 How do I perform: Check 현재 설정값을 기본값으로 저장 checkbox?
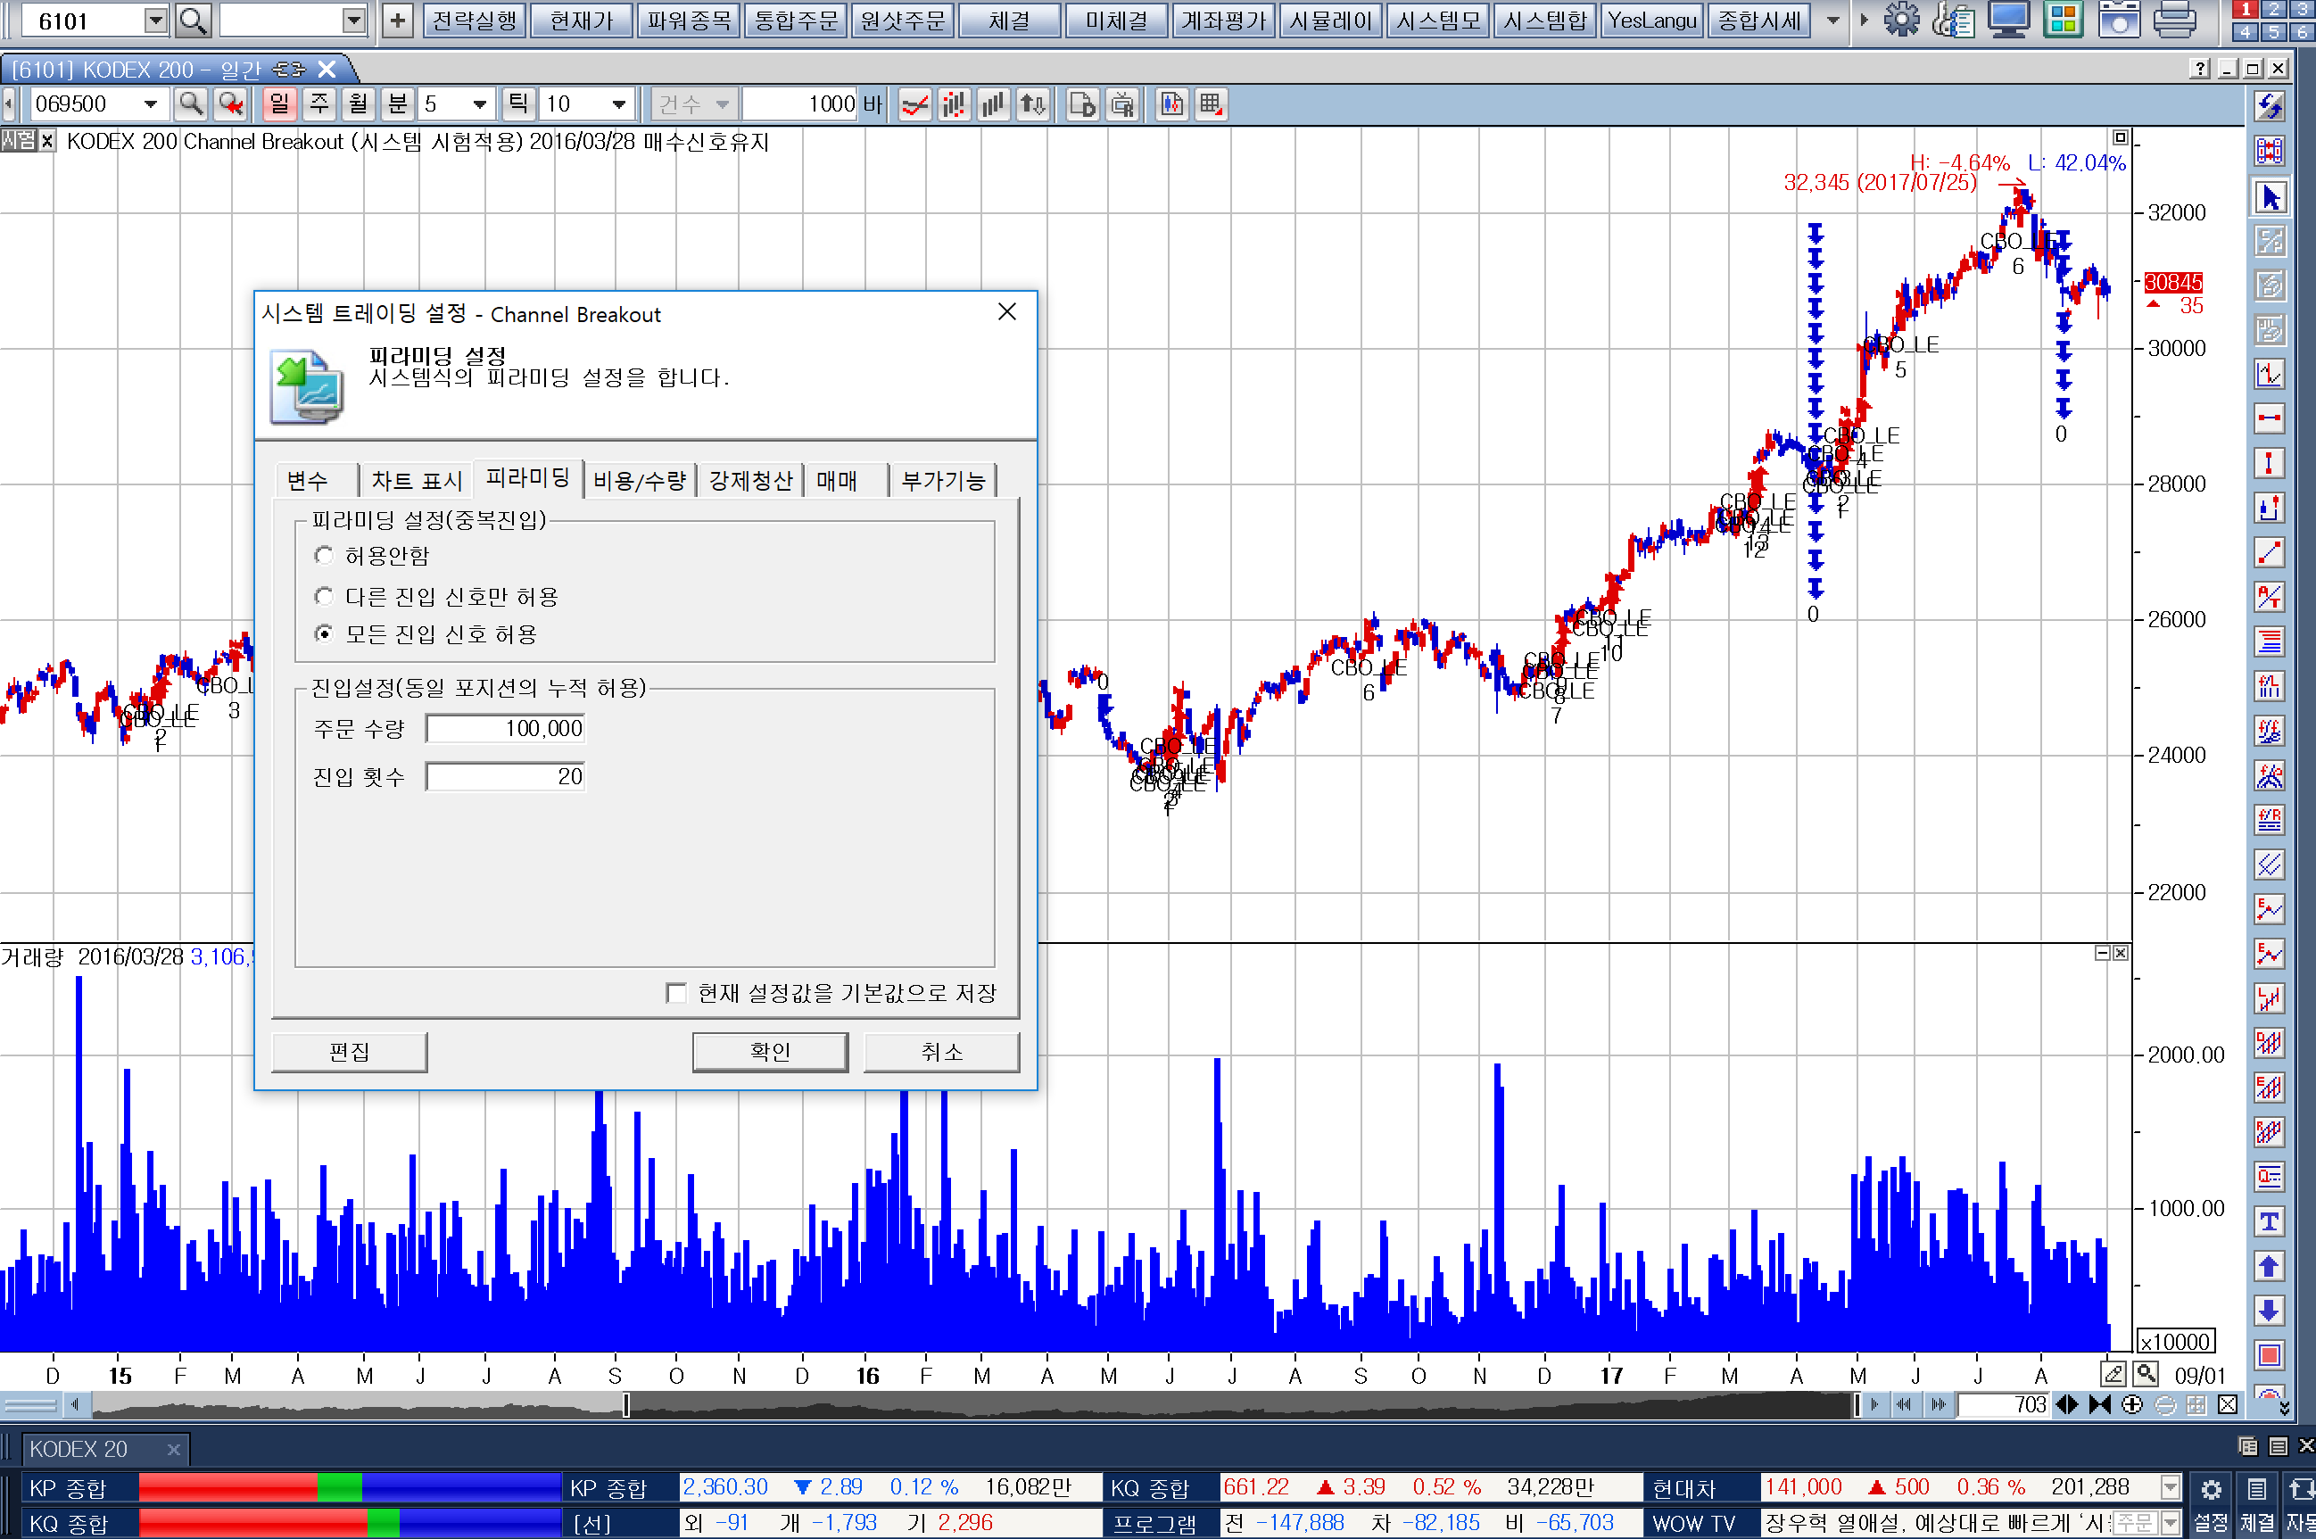pos(676,992)
